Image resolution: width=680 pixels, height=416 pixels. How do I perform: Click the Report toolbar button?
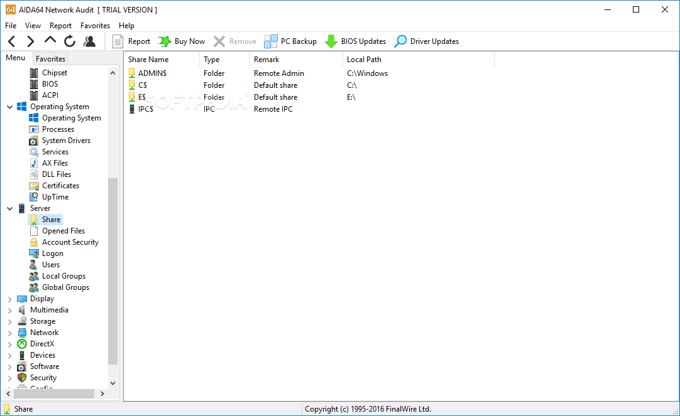click(x=131, y=41)
